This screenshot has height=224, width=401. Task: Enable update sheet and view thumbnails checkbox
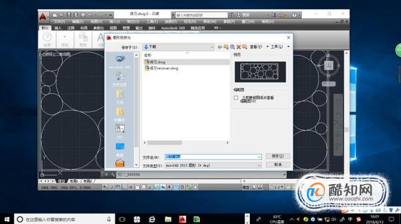point(236,98)
